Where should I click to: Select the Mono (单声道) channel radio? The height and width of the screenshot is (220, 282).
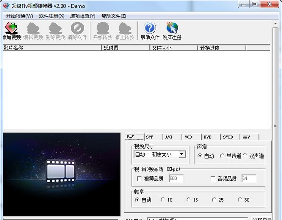pyautogui.click(x=222, y=156)
